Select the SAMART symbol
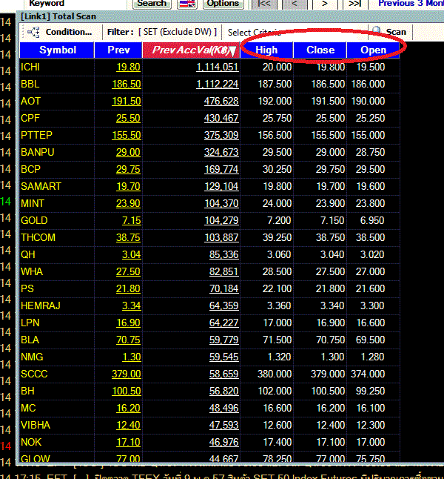This screenshot has width=444, height=479. click(41, 187)
